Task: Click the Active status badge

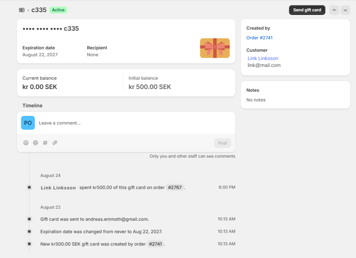Action: [58, 10]
